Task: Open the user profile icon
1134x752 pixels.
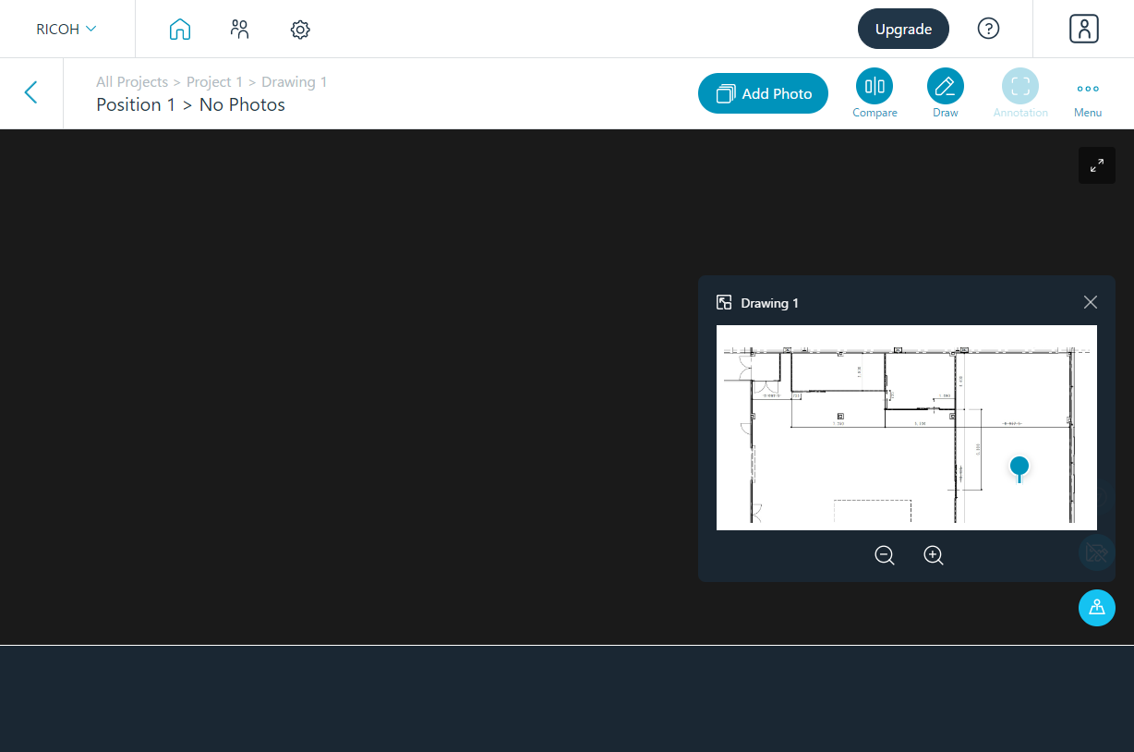Action: tap(1084, 29)
